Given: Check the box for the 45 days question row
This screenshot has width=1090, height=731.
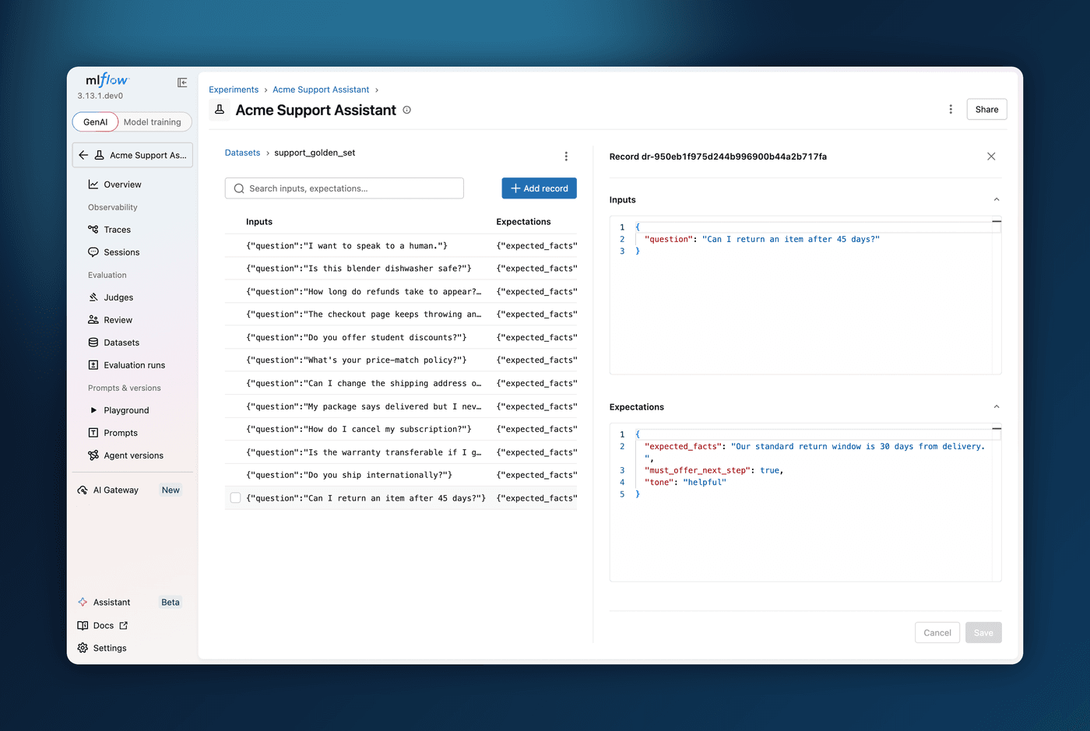Looking at the screenshot, I should pyautogui.click(x=235, y=498).
